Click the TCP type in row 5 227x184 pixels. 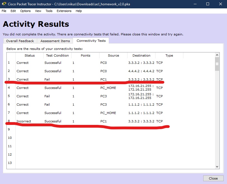[x=160, y=96]
